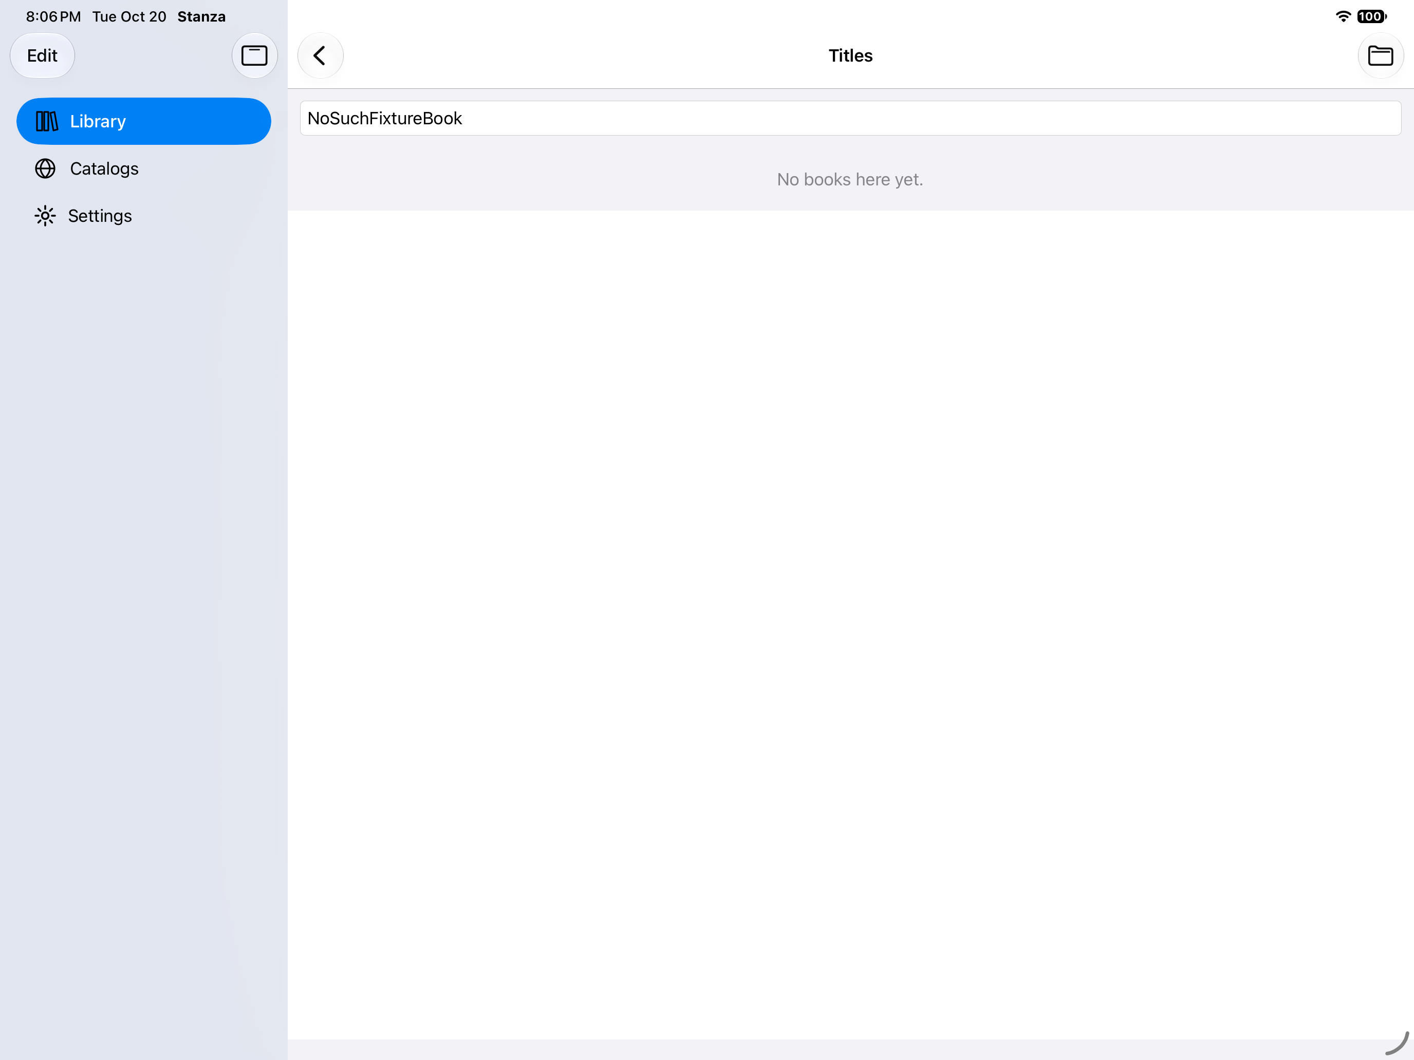The image size is (1414, 1060).
Task: Focus the NoSuchFixtureBook search field
Action: (850, 118)
